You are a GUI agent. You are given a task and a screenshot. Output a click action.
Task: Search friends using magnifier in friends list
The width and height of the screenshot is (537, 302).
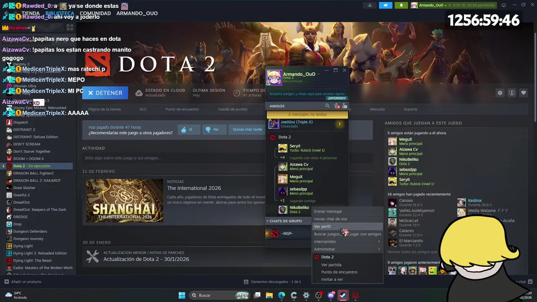pos(328,106)
